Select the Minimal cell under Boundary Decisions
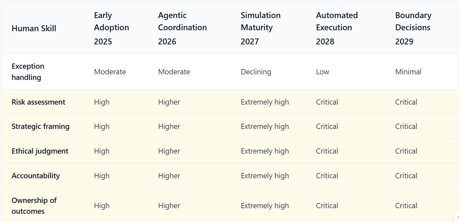Viewport: 459px width, 222px height. tap(408, 72)
